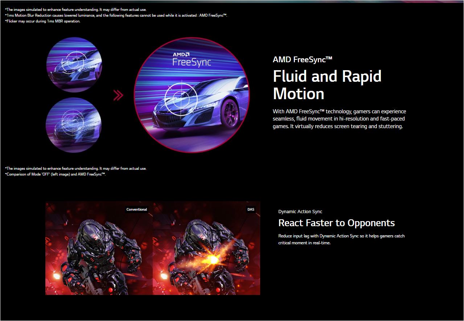Click the 'Reduce input lag with Dynamic Action Sync' text
Viewport: 464px width, 321px height.
341,239
